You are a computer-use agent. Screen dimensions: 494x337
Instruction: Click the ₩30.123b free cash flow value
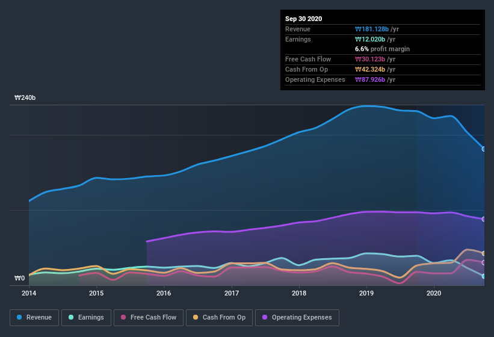(370, 59)
